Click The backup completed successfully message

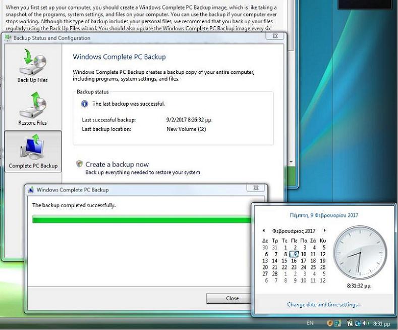pyautogui.click(x=74, y=205)
